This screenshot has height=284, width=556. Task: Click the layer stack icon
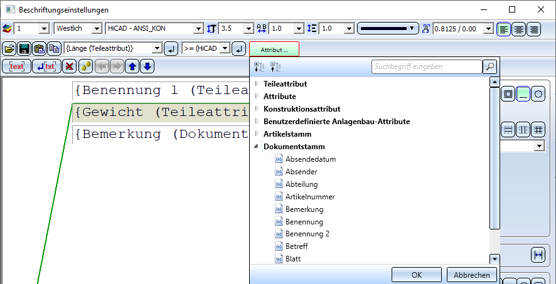(7, 29)
